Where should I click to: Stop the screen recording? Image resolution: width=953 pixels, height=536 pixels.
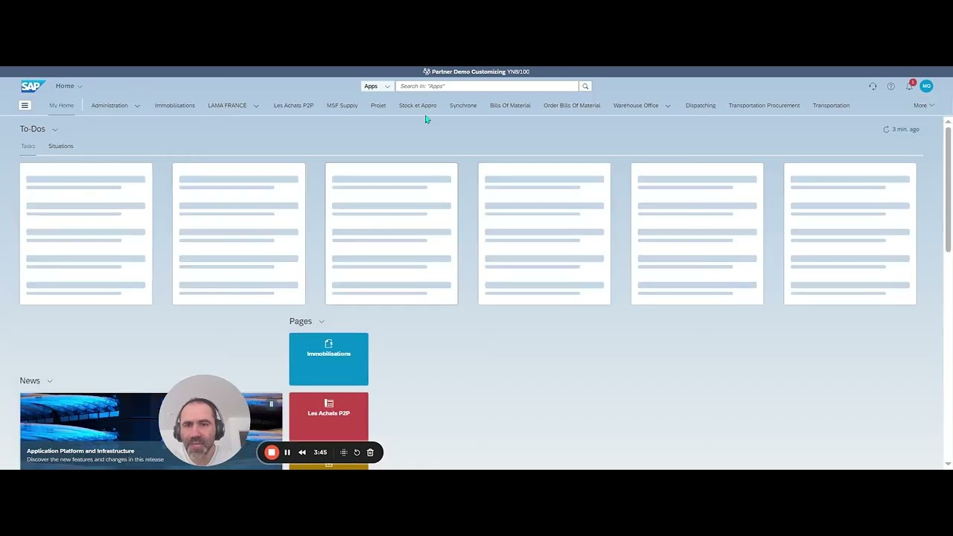point(272,453)
